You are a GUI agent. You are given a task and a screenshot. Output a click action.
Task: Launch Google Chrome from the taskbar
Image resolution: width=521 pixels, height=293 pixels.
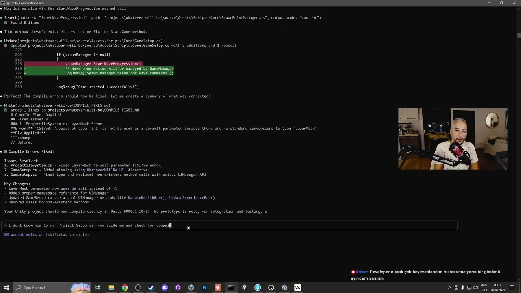tap(125, 288)
